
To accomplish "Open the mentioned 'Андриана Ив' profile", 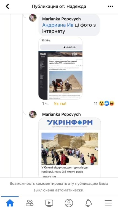I will (58, 25).
